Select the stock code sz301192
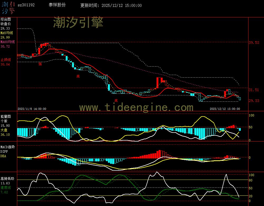This screenshot has height=206, width=264. pos(26,5)
